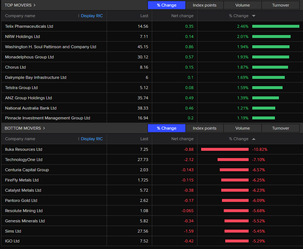This screenshot has width=303, height=249.
Task: Click the 1.87% value for Chorus
Action: coord(243,67)
